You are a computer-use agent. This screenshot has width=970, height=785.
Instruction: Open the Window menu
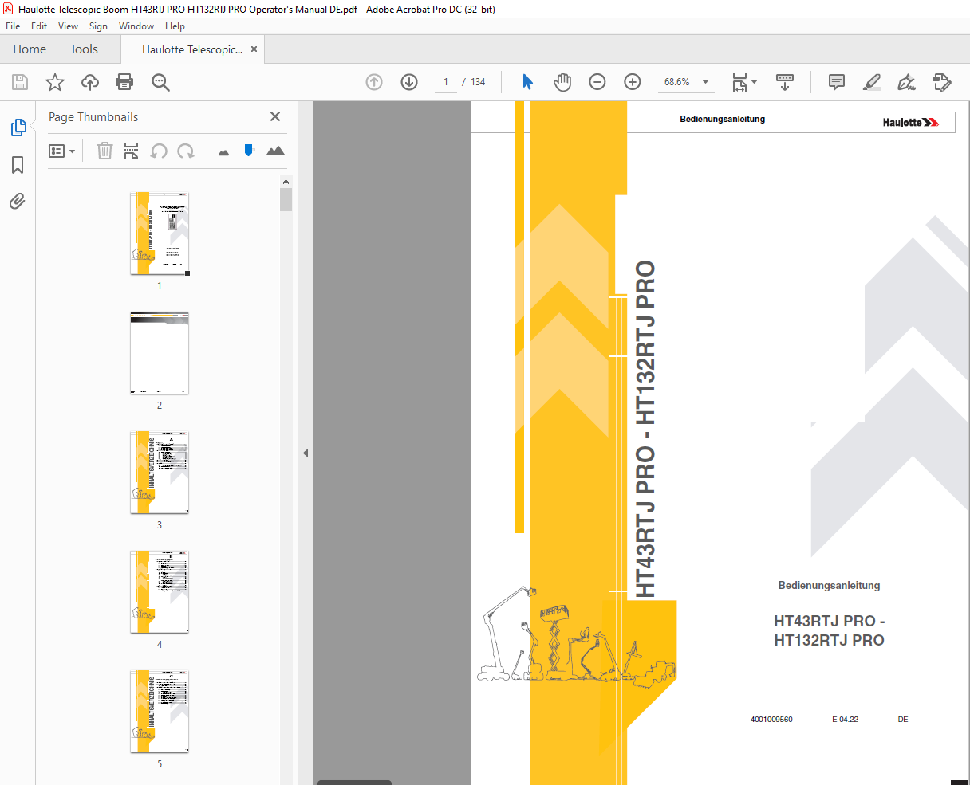coord(136,26)
